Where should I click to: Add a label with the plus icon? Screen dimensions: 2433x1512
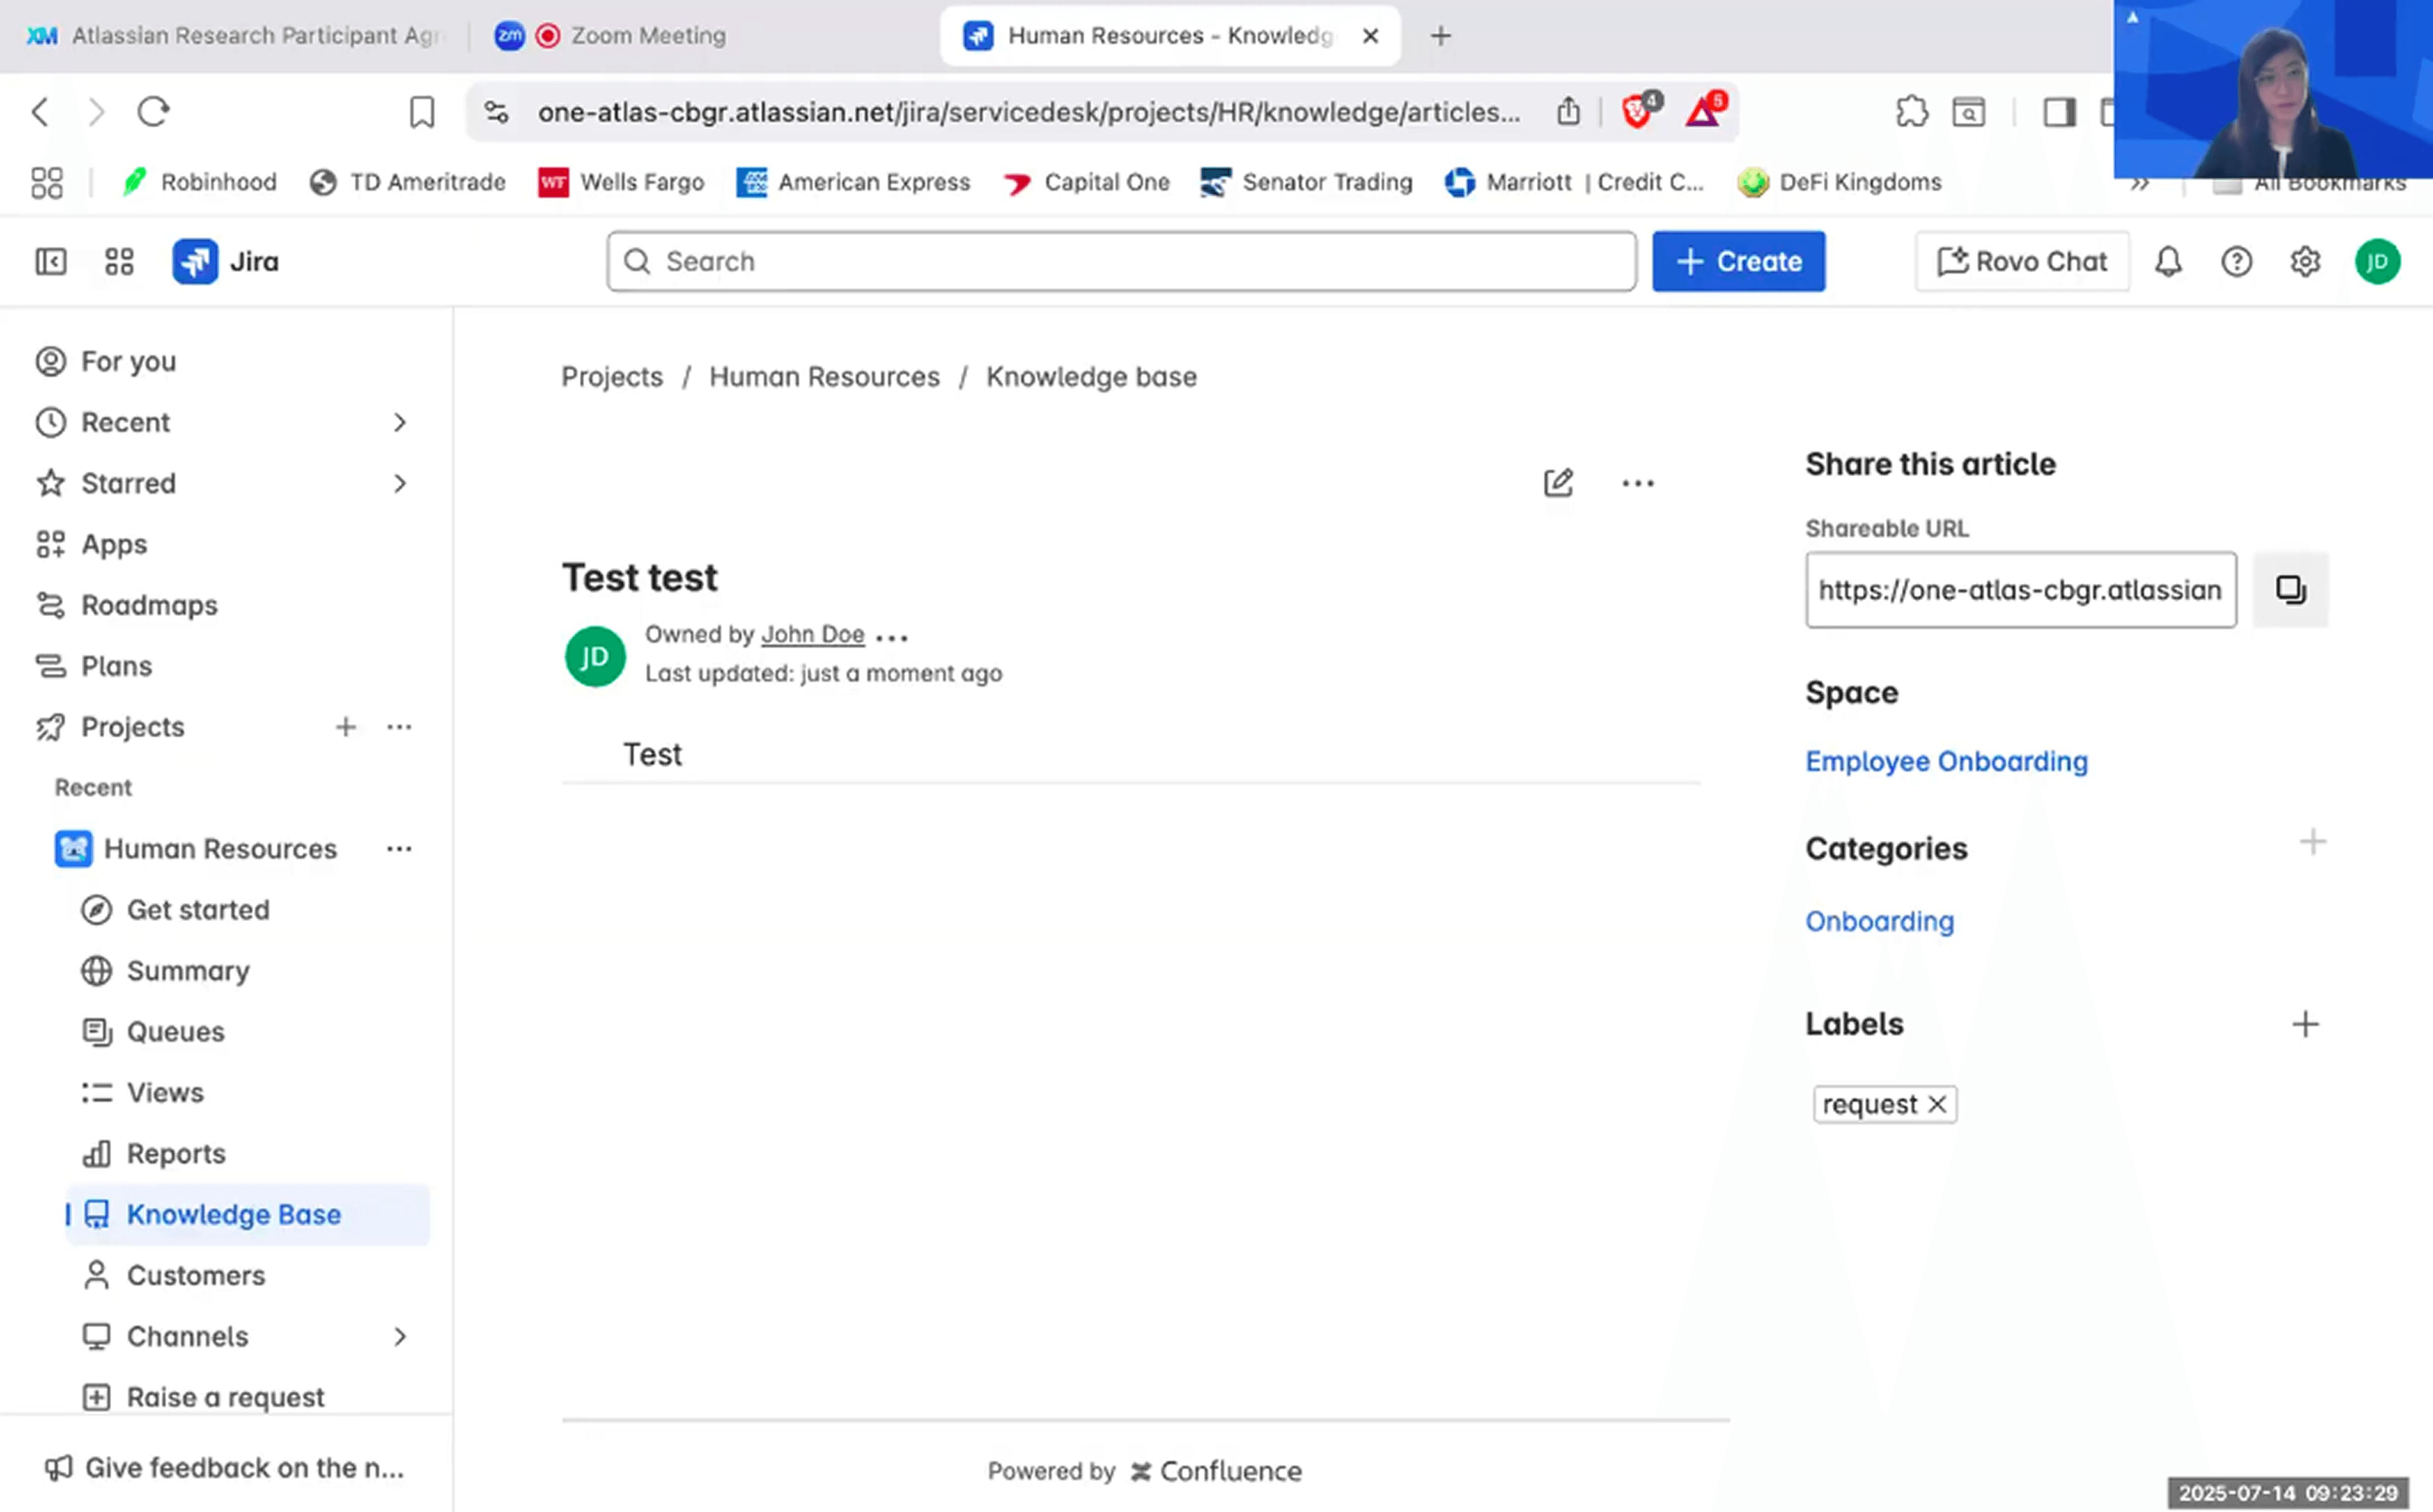point(2305,1024)
